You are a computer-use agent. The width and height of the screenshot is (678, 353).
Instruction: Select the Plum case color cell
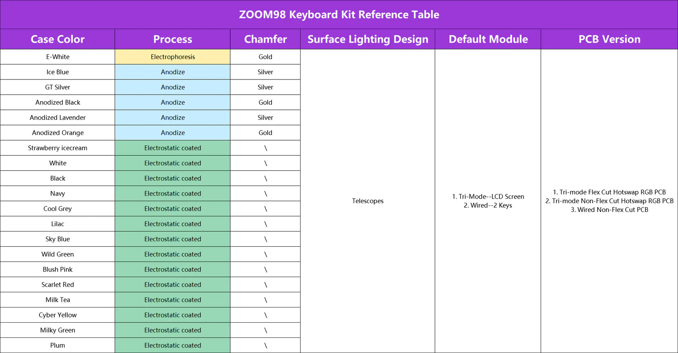click(x=58, y=346)
